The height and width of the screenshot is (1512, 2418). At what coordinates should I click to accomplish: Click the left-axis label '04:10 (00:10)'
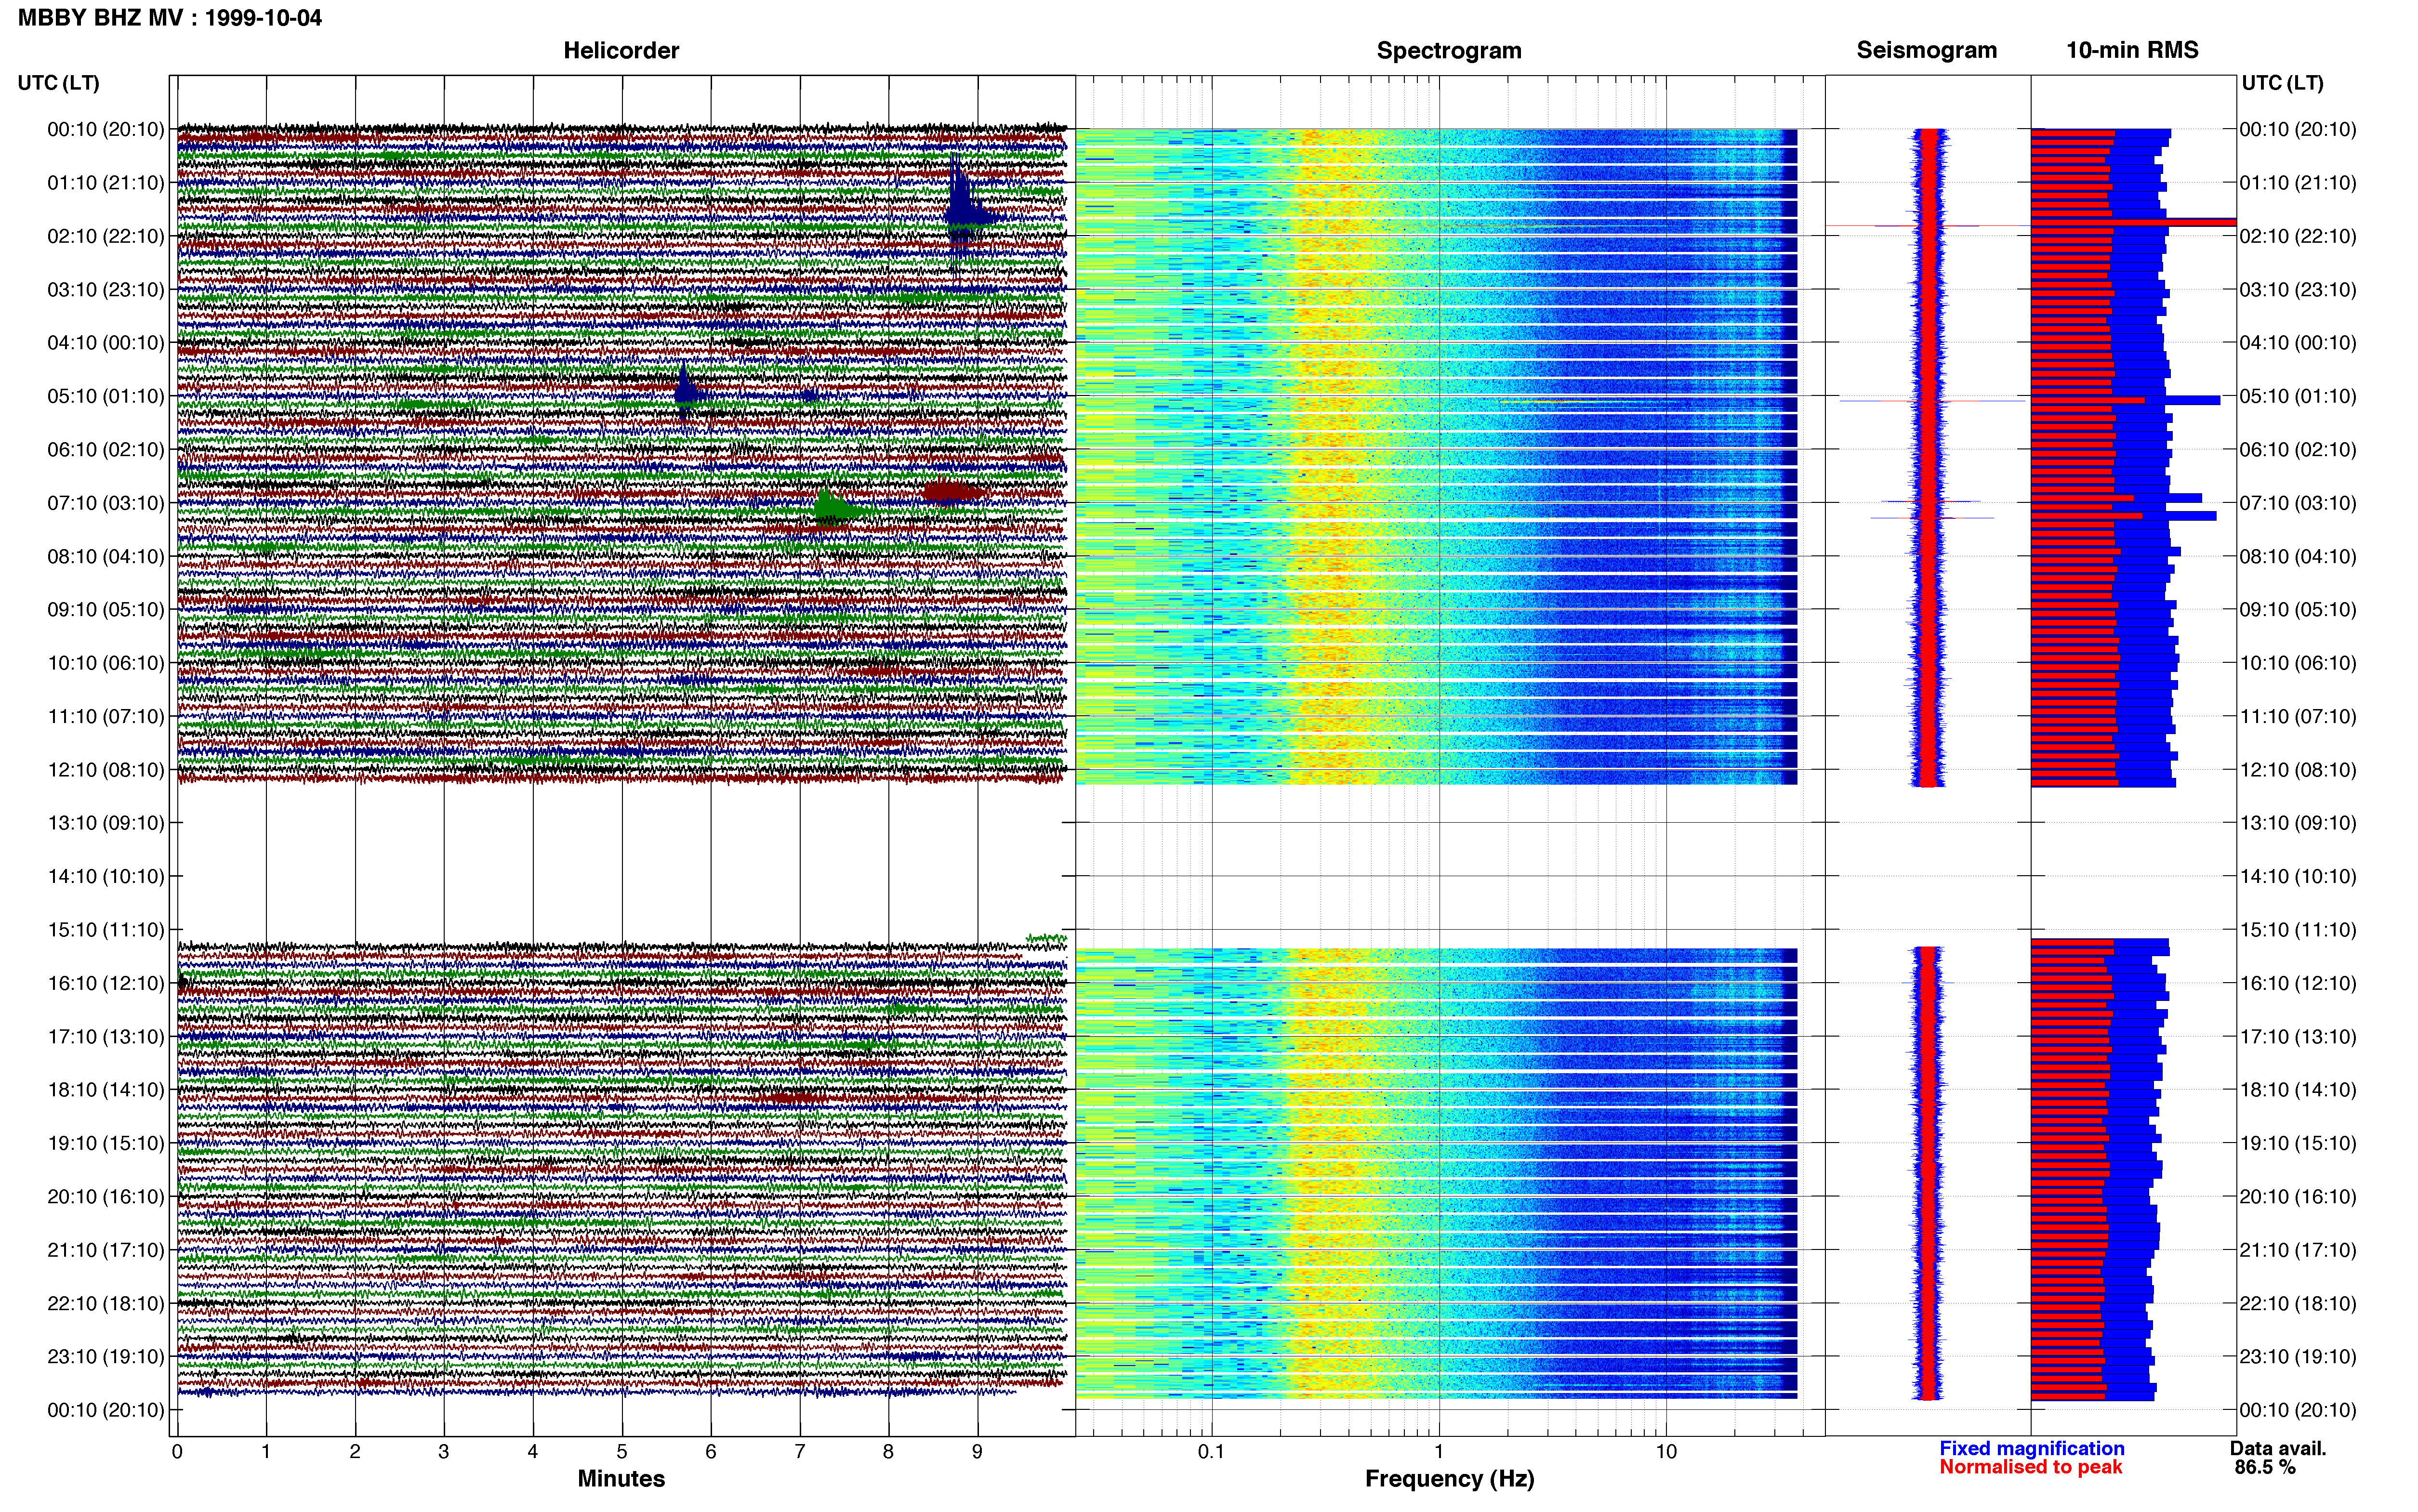click(106, 343)
